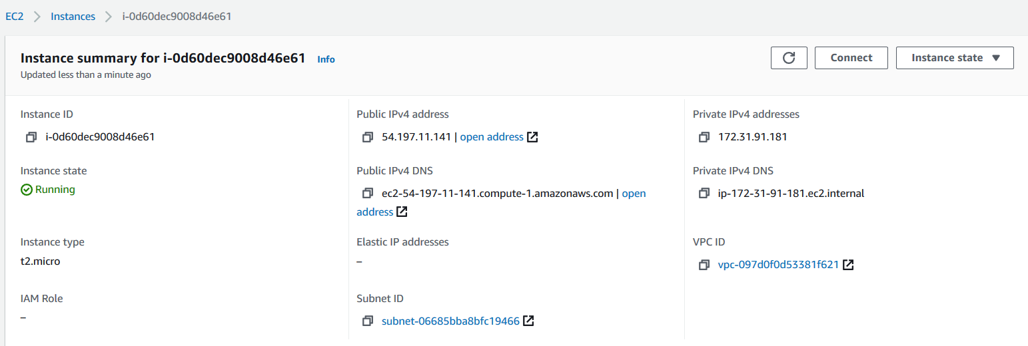Navigate to Instances breadcrumb
Image resolution: width=1028 pixels, height=346 pixels.
point(73,16)
